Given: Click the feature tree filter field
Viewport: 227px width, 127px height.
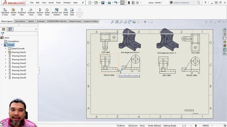Looking at the screenshot, I should (21, 34).
